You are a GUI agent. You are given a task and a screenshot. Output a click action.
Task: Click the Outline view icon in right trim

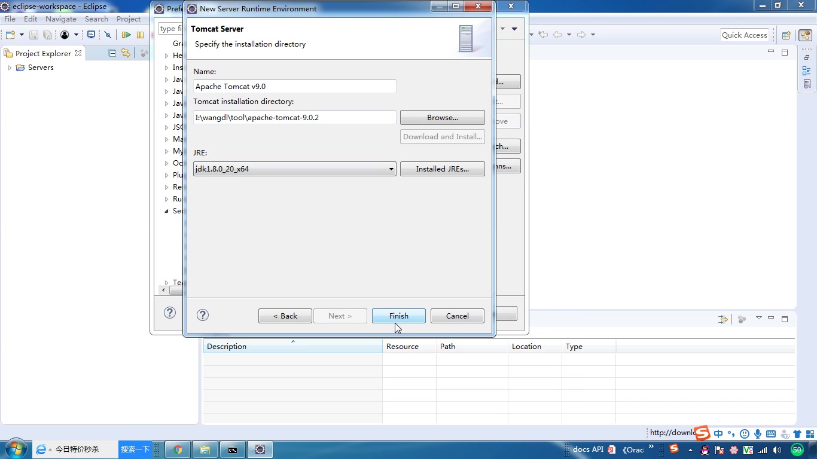tap(807, 71)
